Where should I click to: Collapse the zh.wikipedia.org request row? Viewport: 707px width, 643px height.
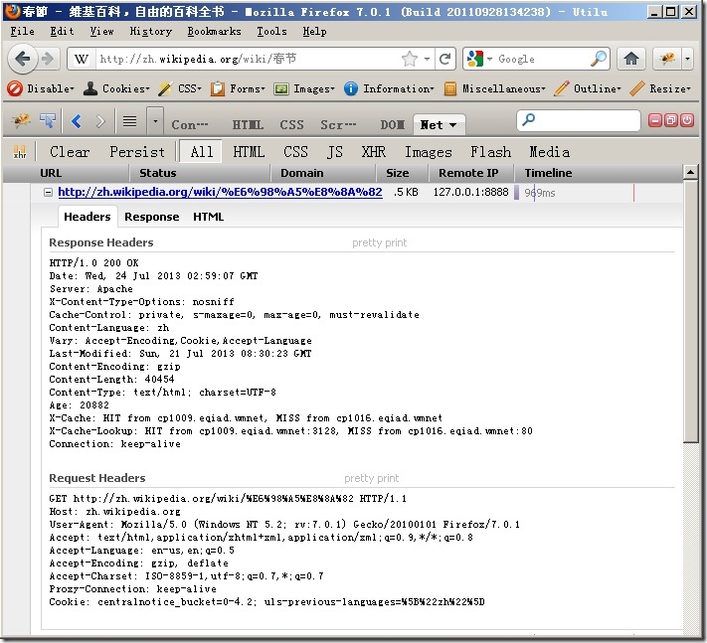click(x=48, y=193)
